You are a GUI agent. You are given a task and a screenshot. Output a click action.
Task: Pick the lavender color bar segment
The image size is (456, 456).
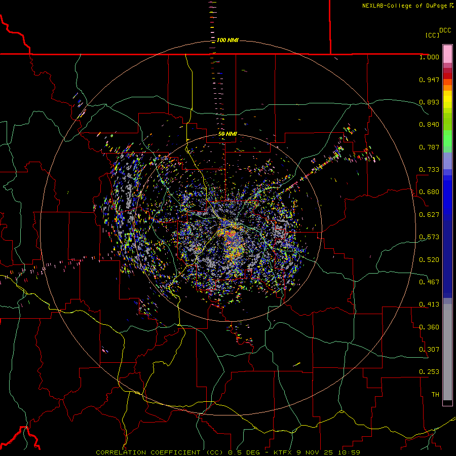[447, 161]
